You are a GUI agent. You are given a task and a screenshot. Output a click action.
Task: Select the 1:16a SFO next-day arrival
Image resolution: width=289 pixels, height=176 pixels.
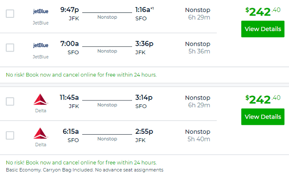click(144, 10)
